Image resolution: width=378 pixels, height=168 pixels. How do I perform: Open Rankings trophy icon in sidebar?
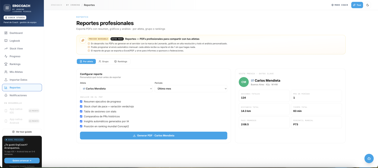[6, 64]
